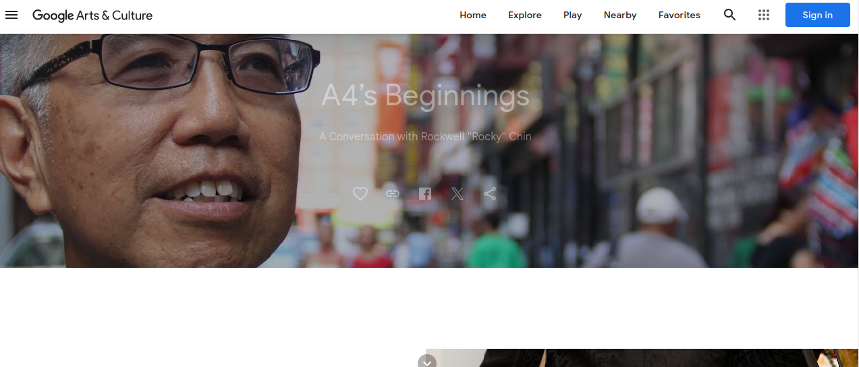
Task: Open the Nearby page
Action: [x=620, y=15]
